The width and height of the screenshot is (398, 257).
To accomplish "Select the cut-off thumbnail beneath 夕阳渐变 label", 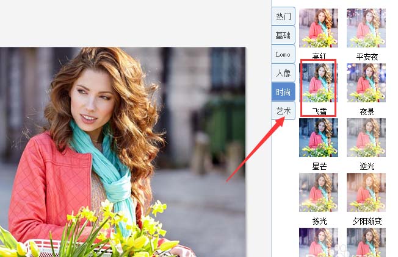I will tap(366, 242).
